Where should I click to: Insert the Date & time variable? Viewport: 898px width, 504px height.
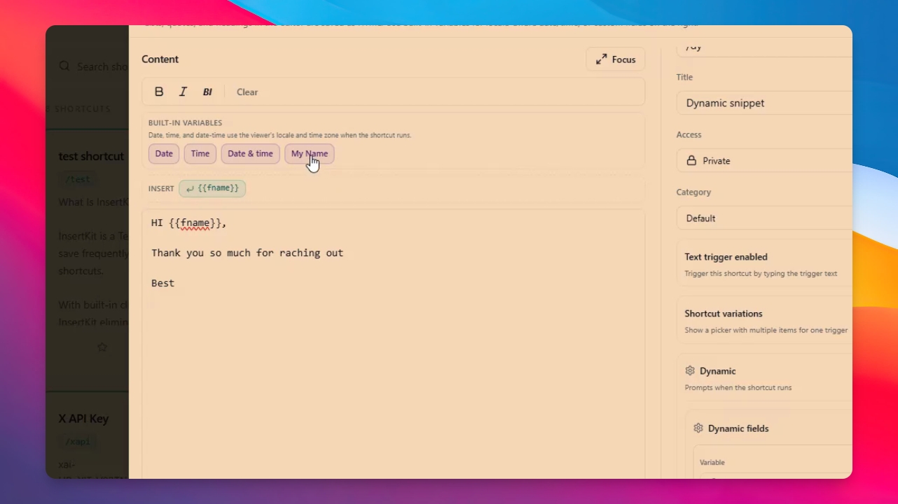[x=250, y=153]
